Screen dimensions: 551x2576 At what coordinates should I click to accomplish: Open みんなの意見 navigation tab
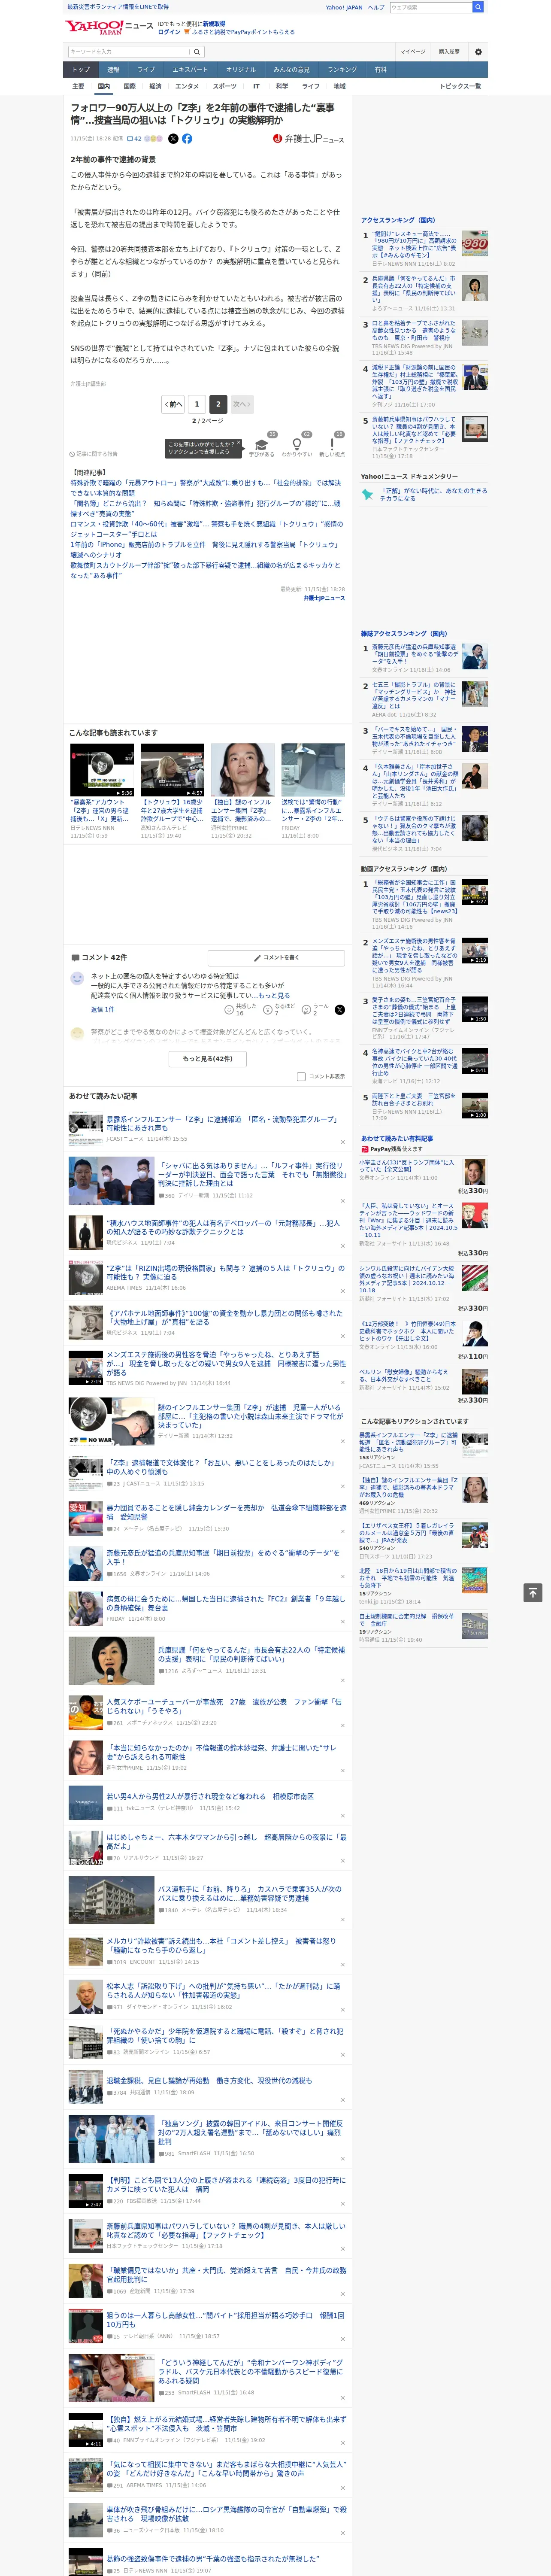click(292, 70)
